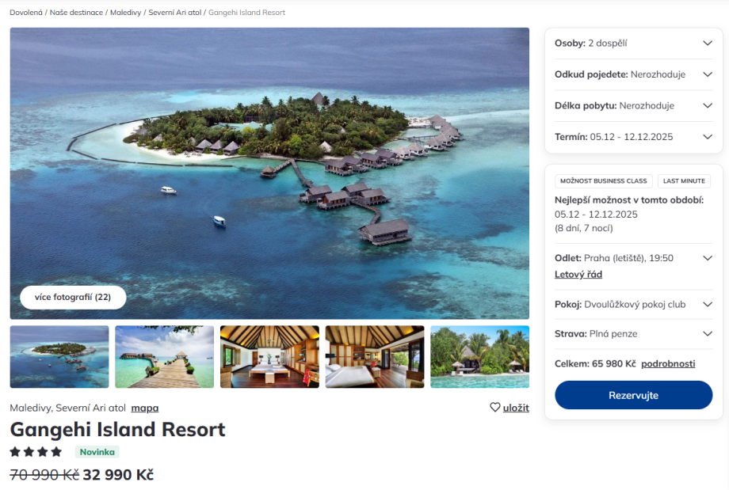
Task: Open the Odkud pojedete departure dropdown
Action: click(x=707, y=74)
